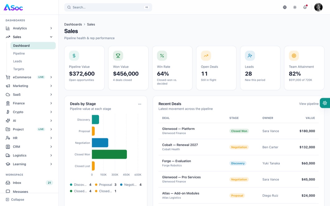Click Dashboards in the breadcrumb
The image size is (330, 206).
tap(73, 24)
